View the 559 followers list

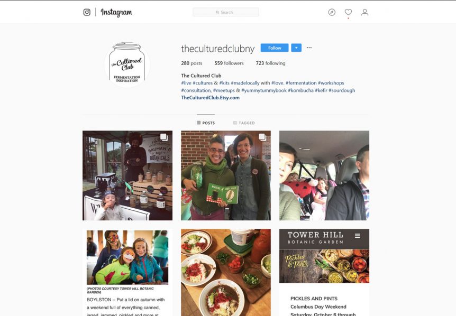click(x=229, y=63)
